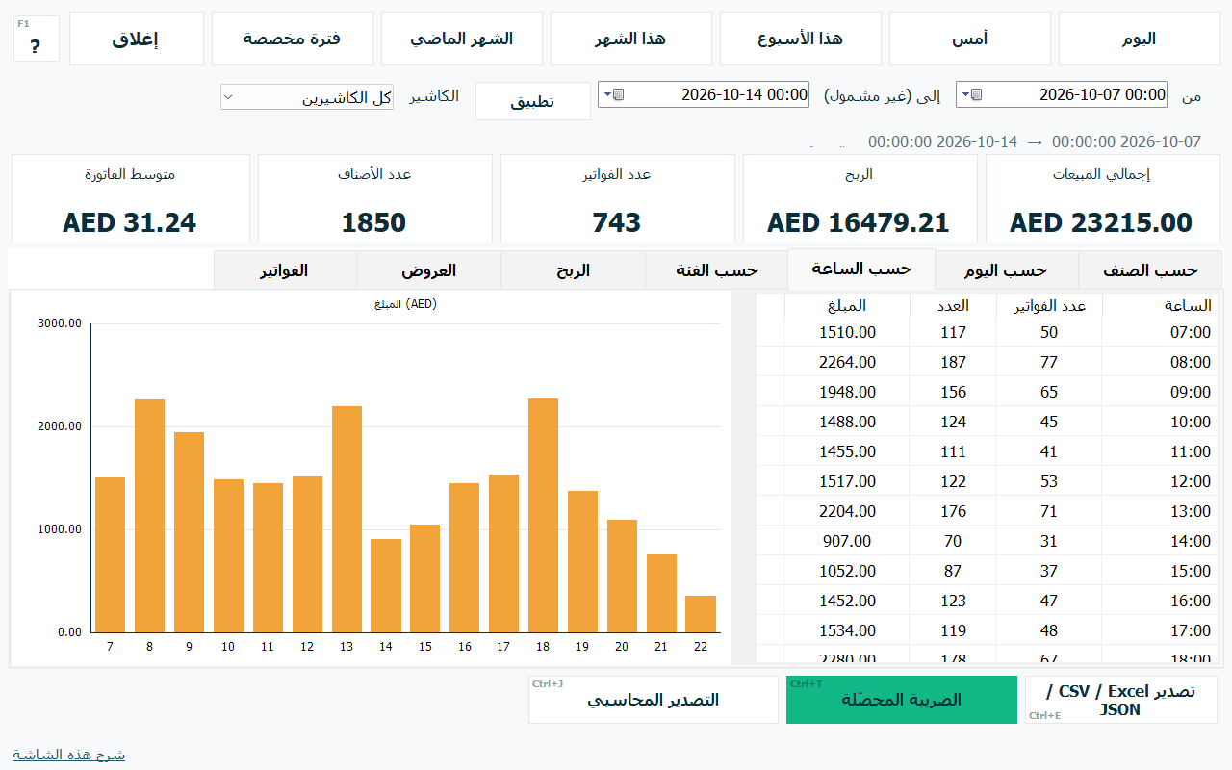Image resolution: width=1232 pixels, height=770 pixels.
Task: Click the 'تطبيق' apply button
Action: tap(532, 101)
